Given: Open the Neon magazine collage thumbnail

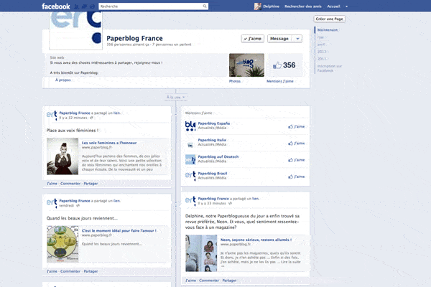Looking at the screenshot, I should [x=201, y=253].
